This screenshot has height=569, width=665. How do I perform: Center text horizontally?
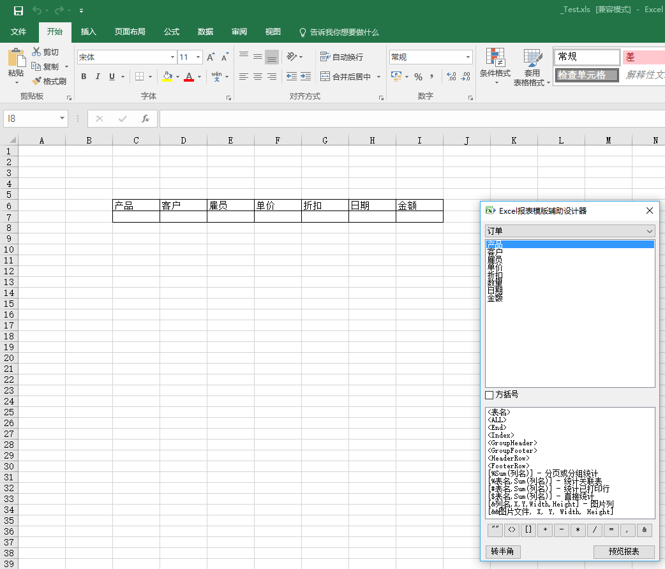click(257, 77)
